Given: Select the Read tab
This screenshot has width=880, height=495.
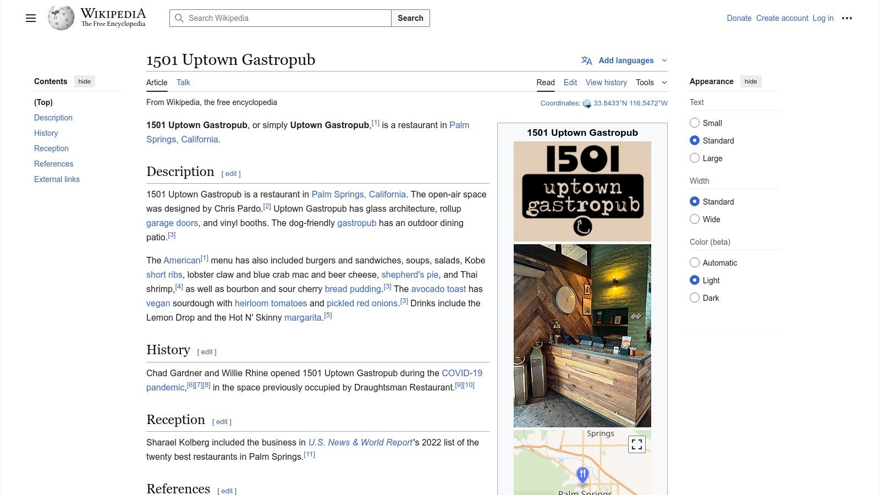Looking at the screenshot, I should pyautogui.click(x=546, y=82).
